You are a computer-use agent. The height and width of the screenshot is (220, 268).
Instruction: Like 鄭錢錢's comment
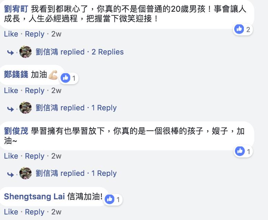tap(11, 91)
